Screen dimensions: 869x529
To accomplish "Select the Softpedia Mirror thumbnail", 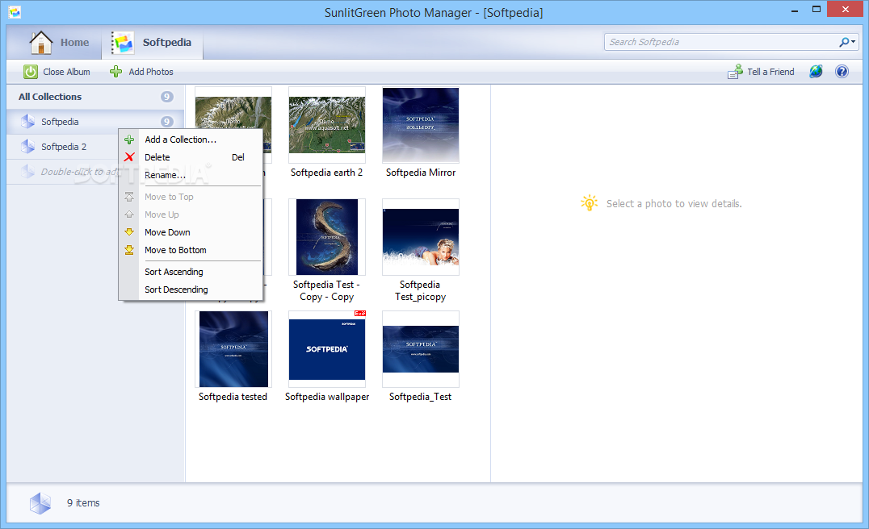I will (421, 125).
